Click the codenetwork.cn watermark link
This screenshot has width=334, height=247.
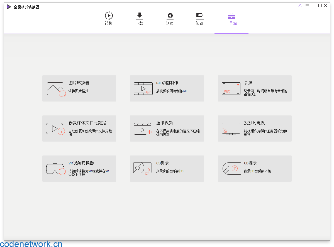point(31,244)
